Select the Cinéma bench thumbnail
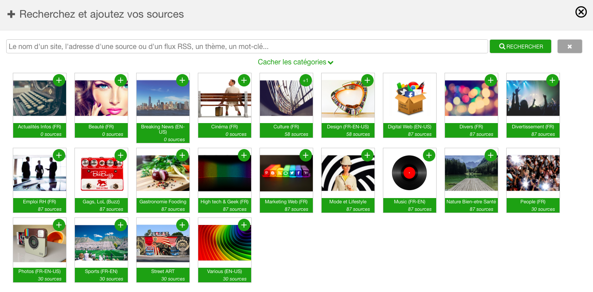The height and width of the screenshot is (292, 593). pyautogui.click(x=225, y=98)
